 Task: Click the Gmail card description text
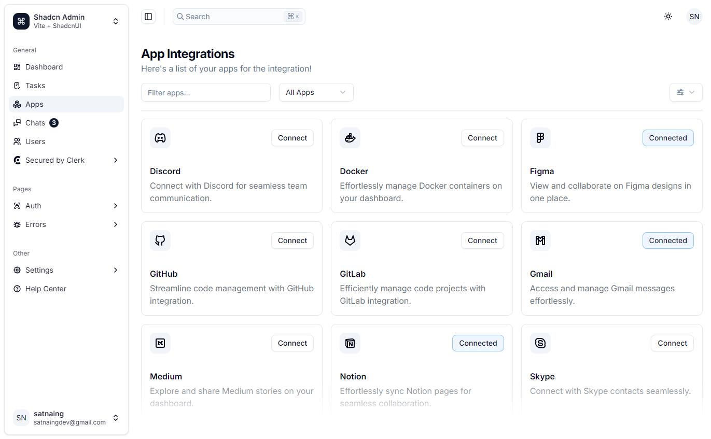603,294
